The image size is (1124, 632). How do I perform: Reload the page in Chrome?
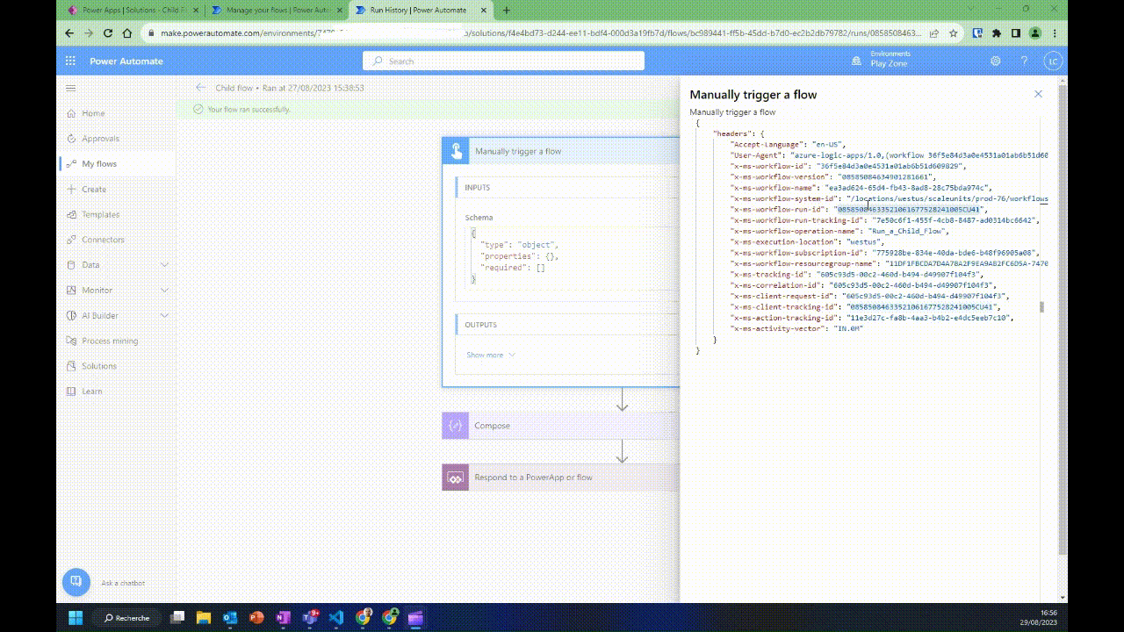108,33
